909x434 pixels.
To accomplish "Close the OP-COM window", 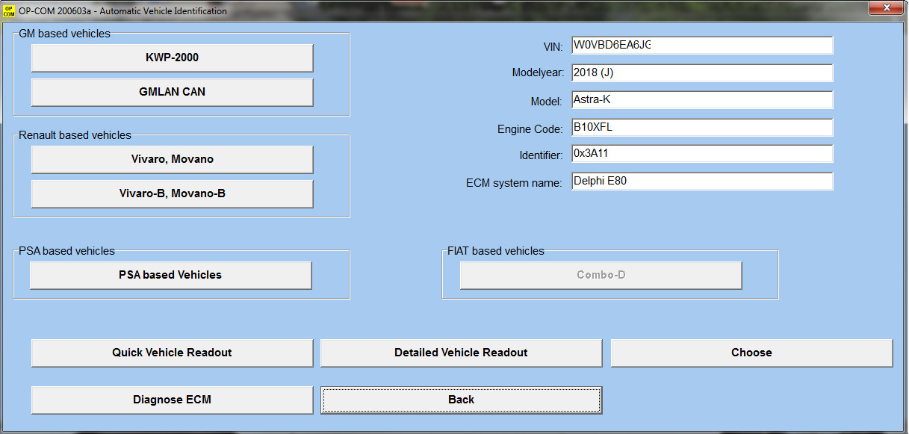I will point(886,7).
